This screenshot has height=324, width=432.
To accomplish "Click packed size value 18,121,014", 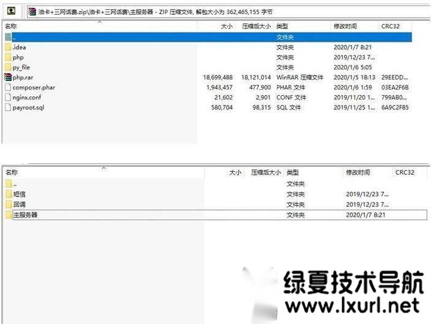I will [x=256, y=77].
